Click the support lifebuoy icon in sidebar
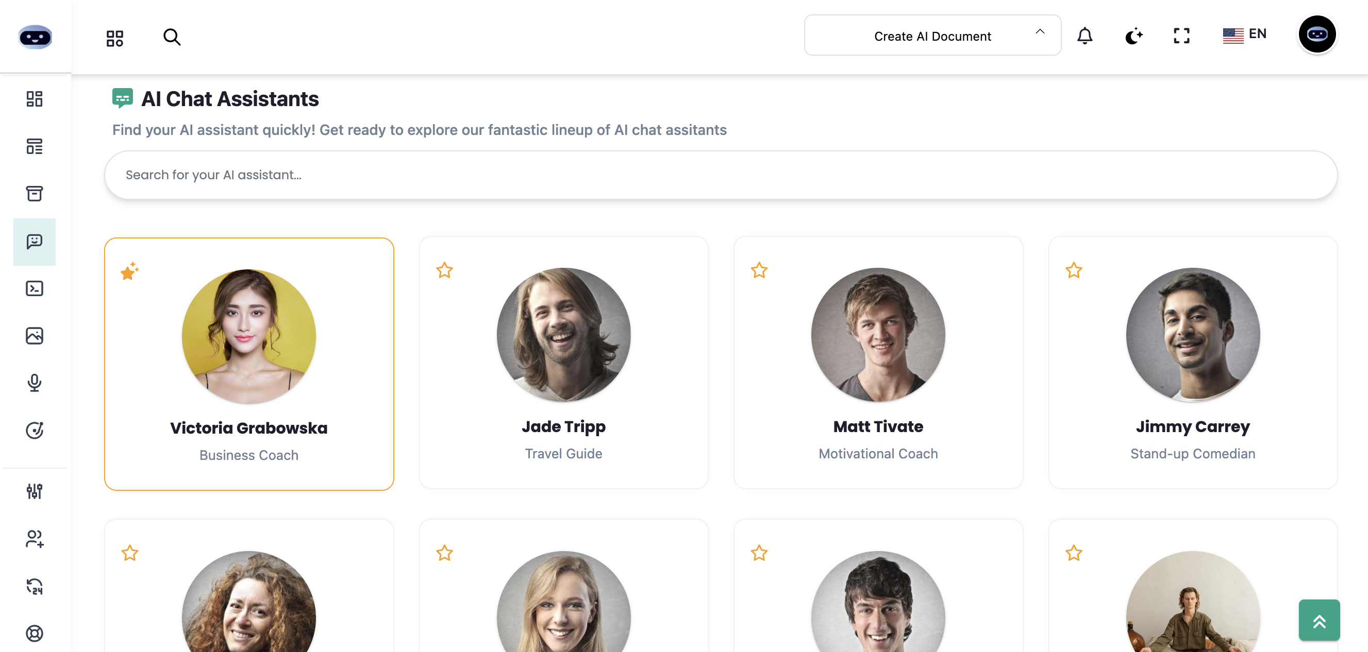 coord(35,633)
